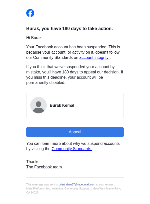Screen dimensions: 150x204
Task: Visit the Community Standards link
Action: (71, 149)
